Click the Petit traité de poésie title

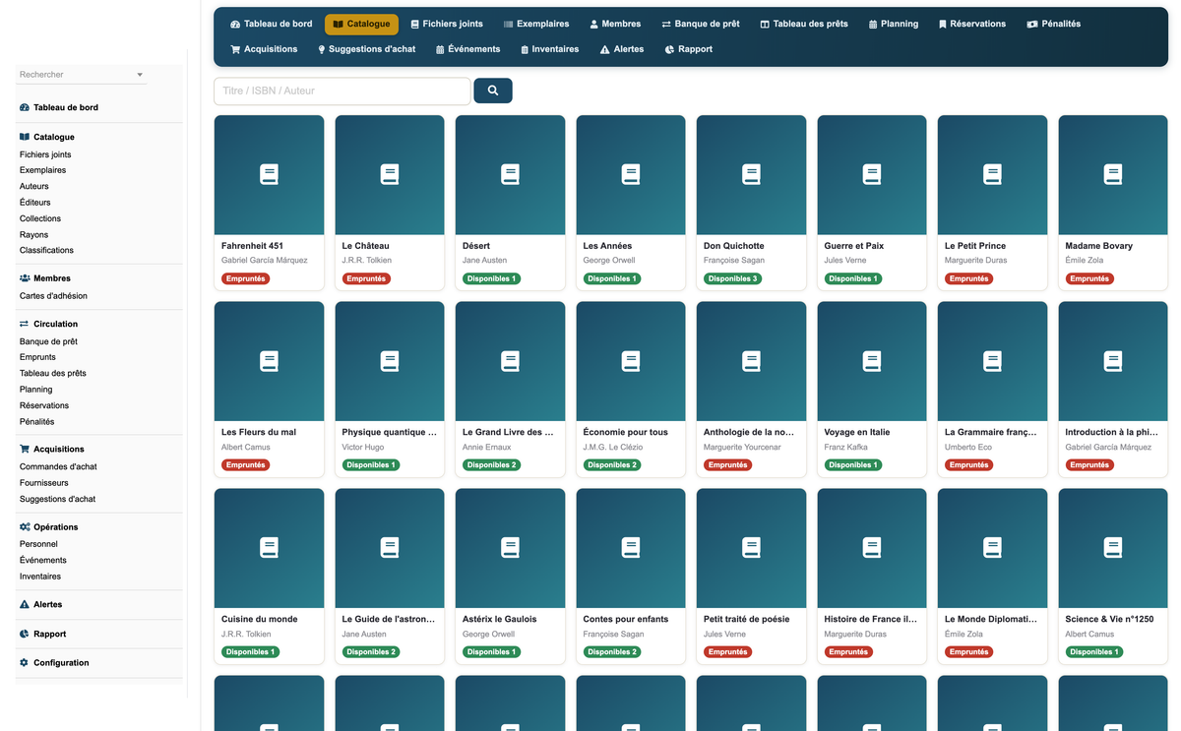point(747,619)
